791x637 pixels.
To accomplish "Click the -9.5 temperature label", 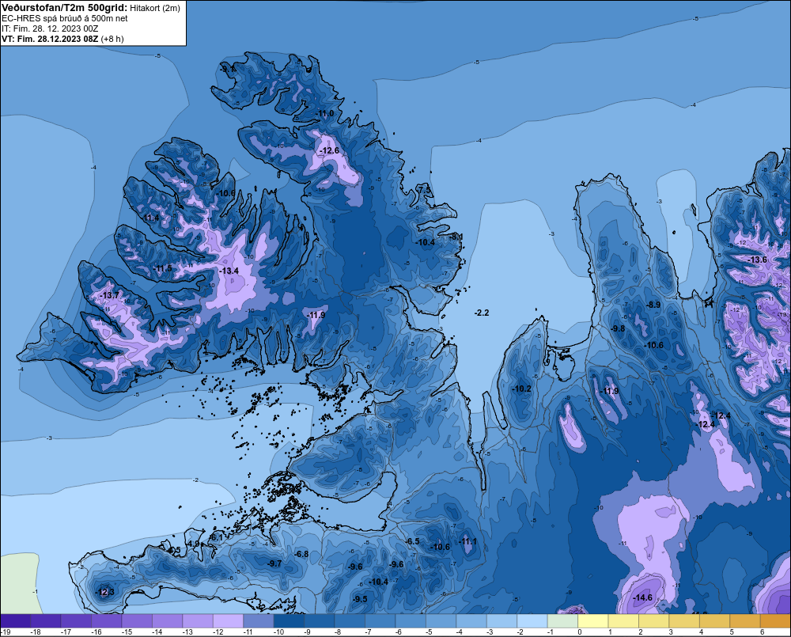I will tap(360, 599).
